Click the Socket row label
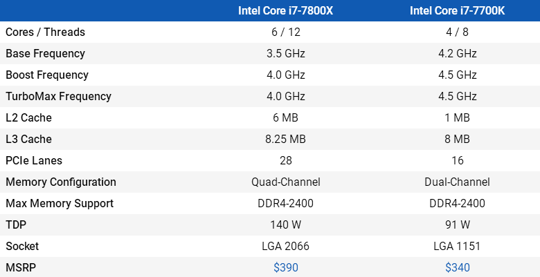The image size is (540, 277). (x=22, y=246)
